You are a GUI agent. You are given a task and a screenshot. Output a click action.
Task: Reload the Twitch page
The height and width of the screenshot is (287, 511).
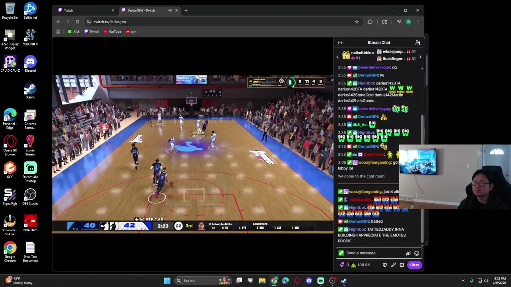[x=77, y=22]
